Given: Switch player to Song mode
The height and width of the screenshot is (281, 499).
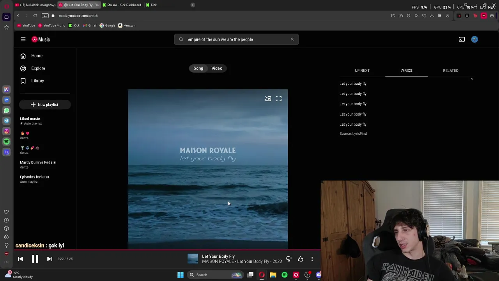Looking at the screenshot, I should pos(198,68).
